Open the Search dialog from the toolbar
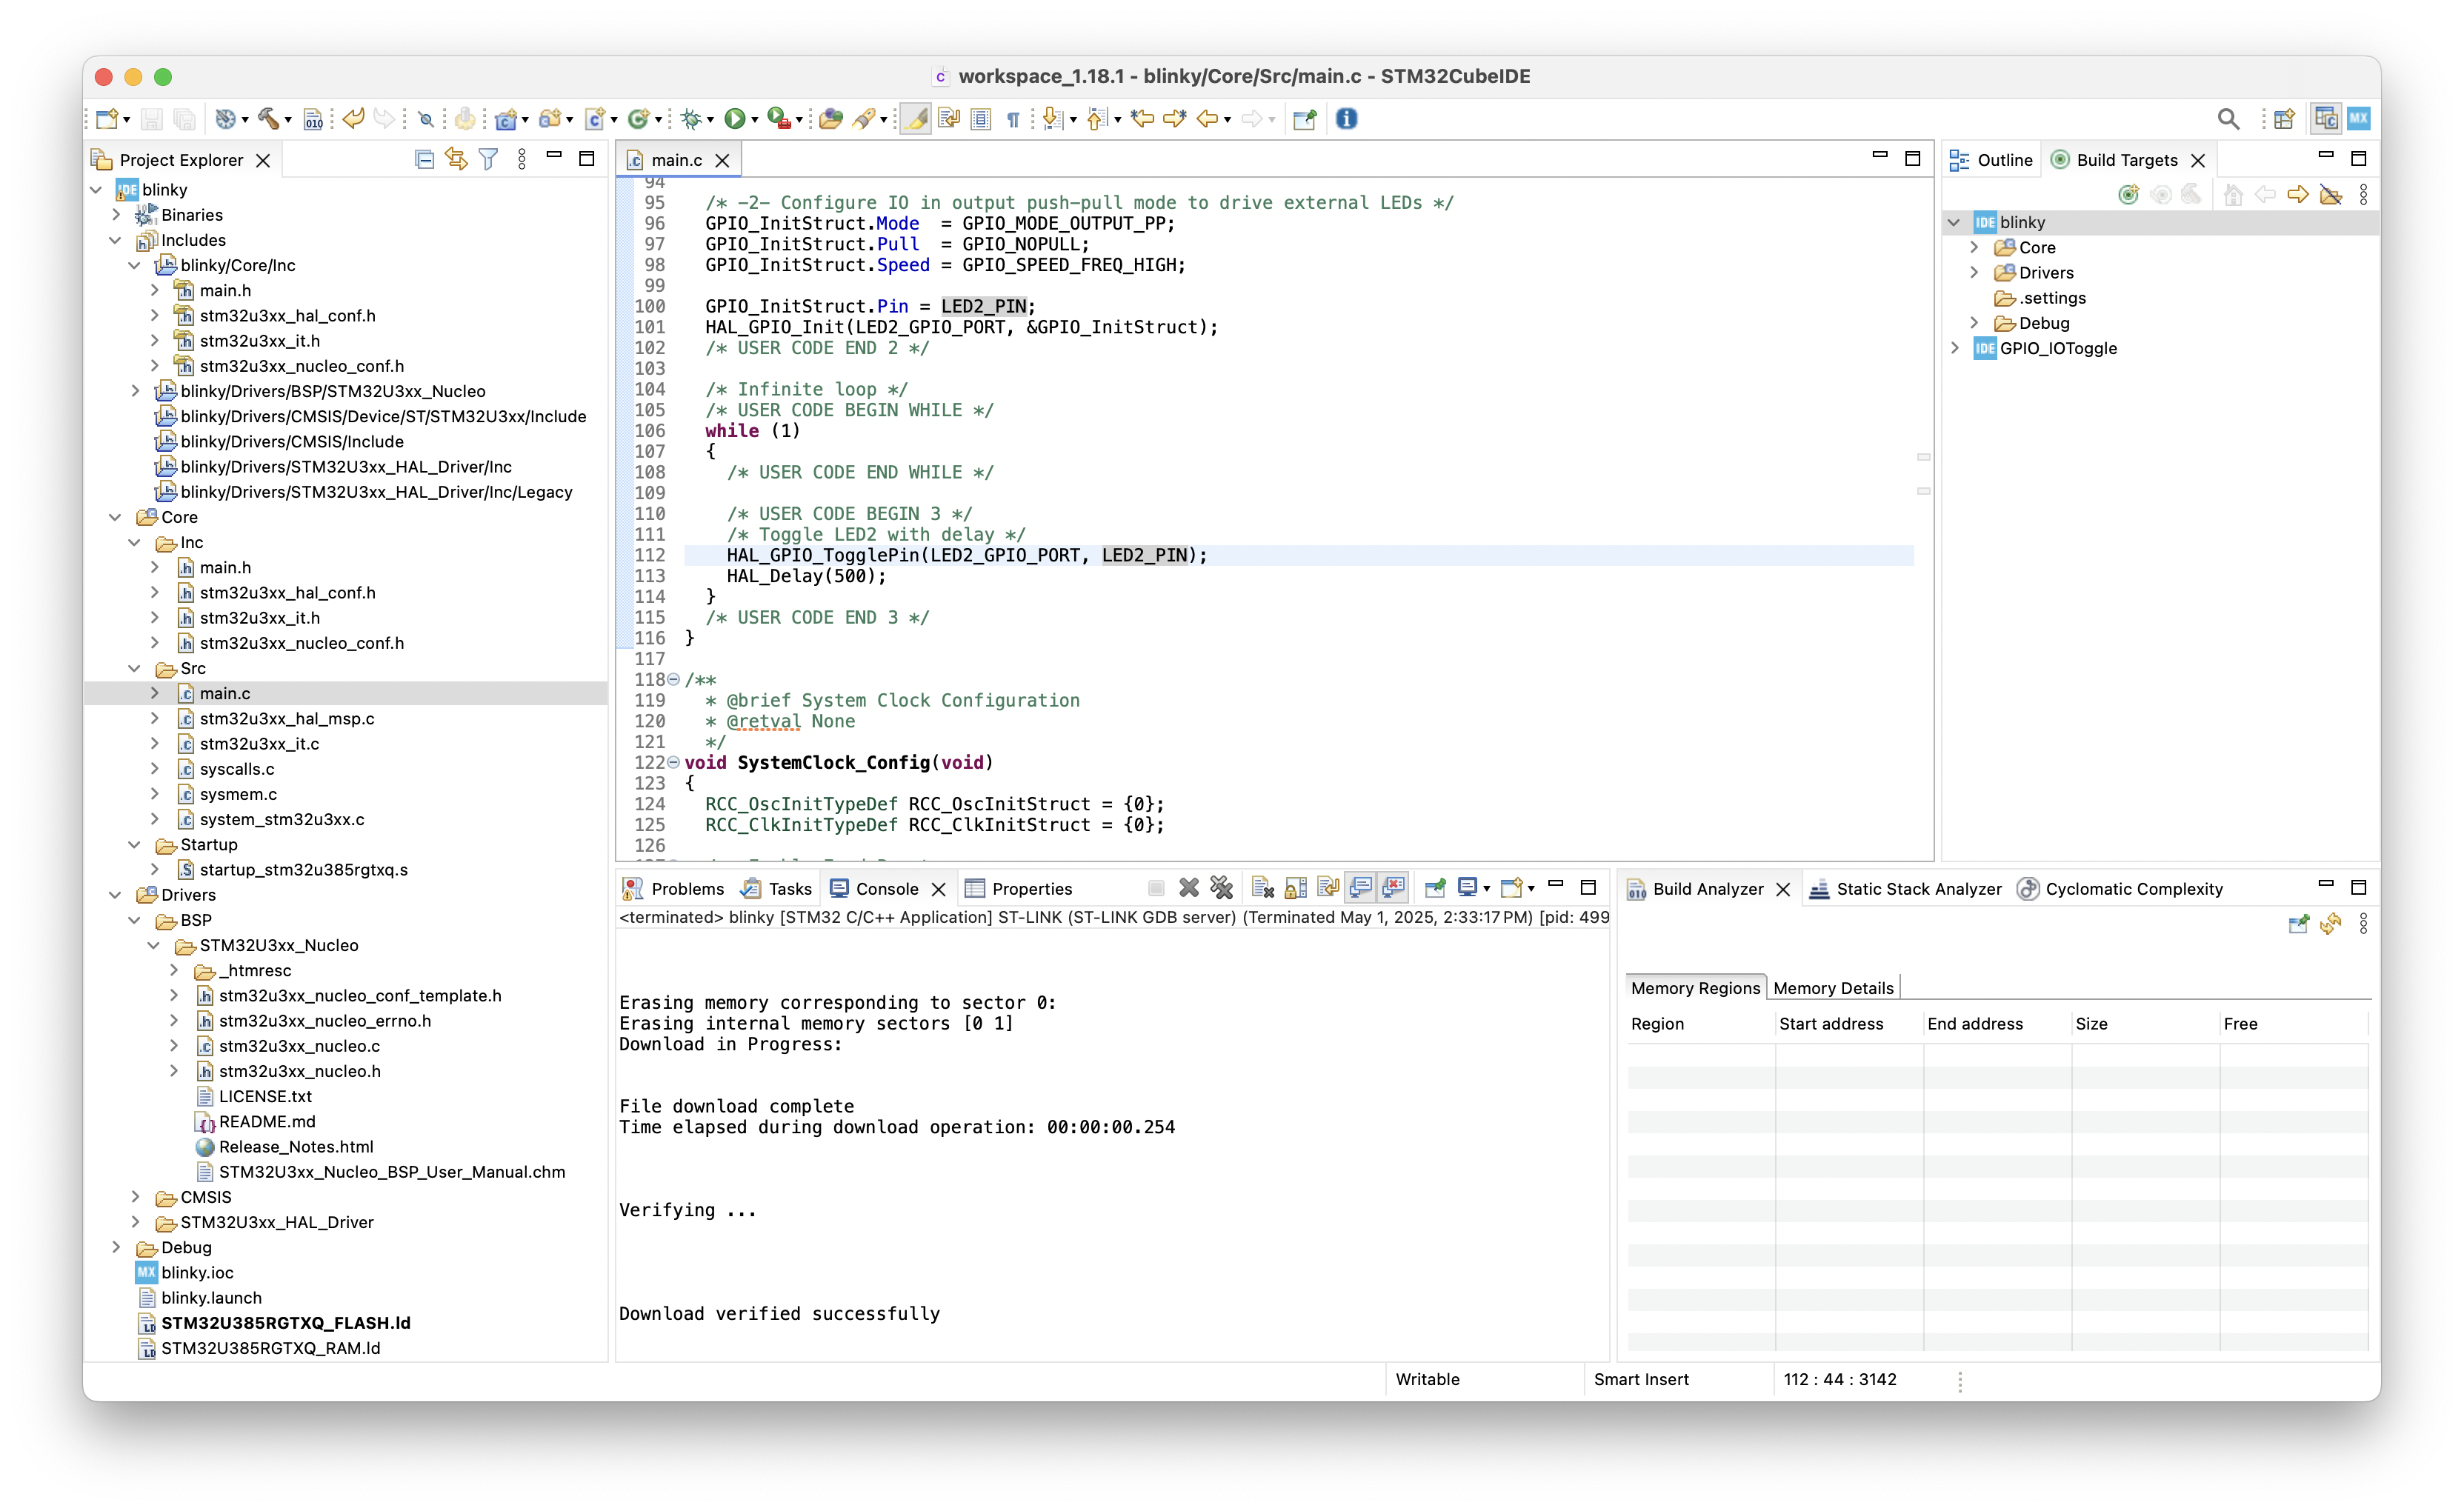2464x1511 pixels. (2229, 118)
